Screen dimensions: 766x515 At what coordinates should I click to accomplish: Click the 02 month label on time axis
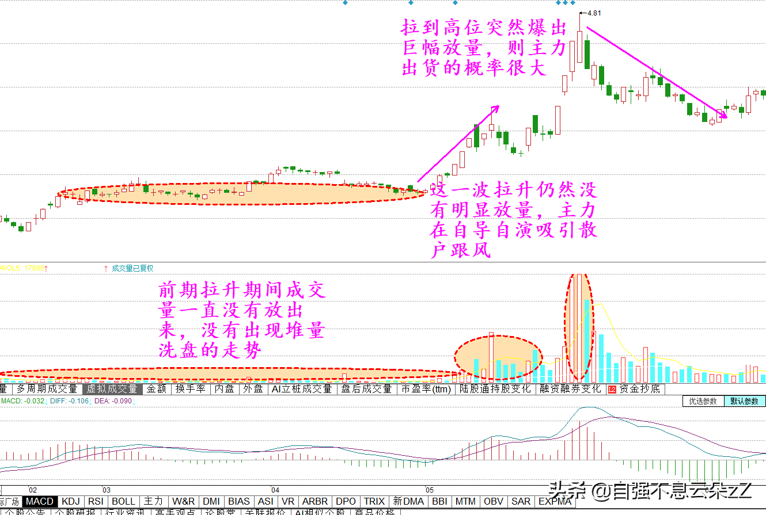coord(33,490)
